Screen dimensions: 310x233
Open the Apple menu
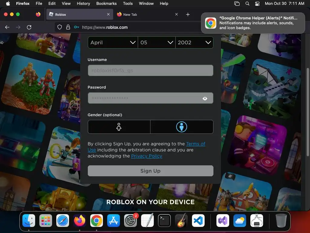point(8,3)
